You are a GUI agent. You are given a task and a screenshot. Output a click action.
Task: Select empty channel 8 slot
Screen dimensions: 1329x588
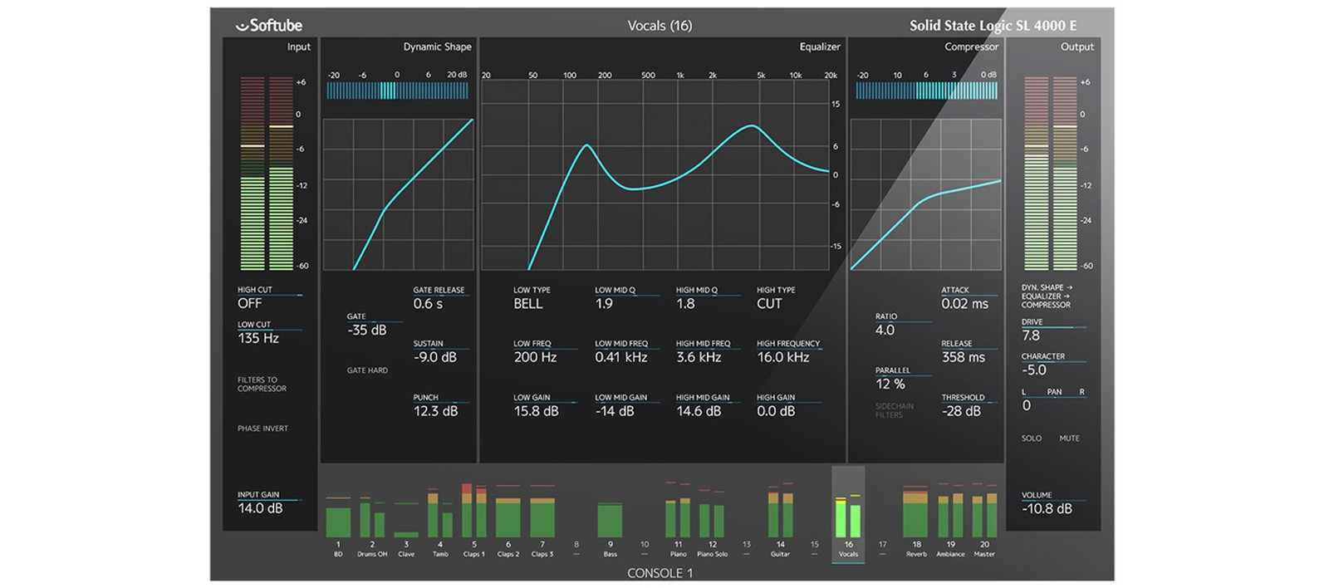coord(576,548)
